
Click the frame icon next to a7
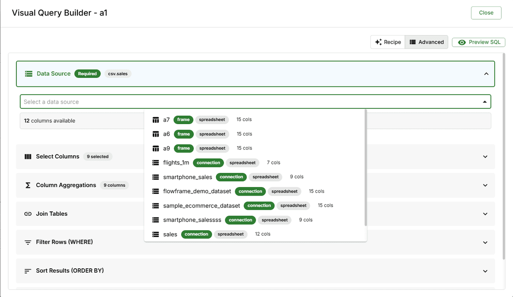[x=156, y=119]
